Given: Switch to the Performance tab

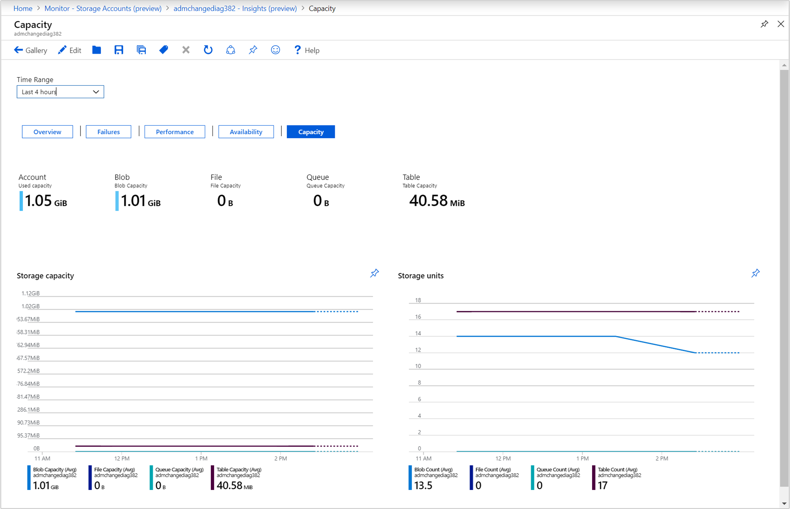Looking at the screenshot, I should (174, 132).
